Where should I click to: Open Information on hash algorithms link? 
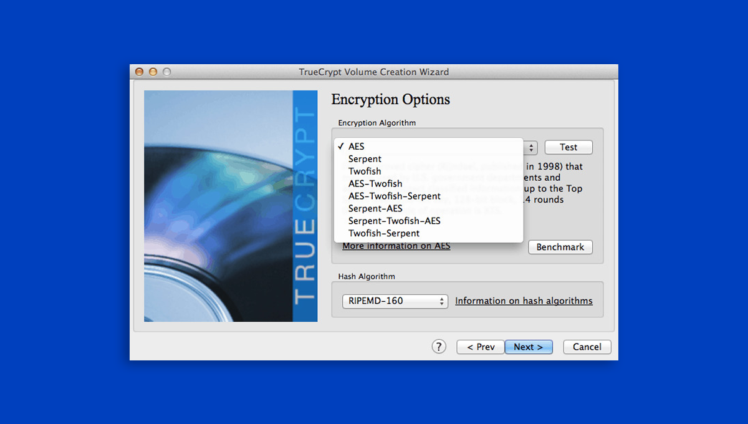[524, 301]
